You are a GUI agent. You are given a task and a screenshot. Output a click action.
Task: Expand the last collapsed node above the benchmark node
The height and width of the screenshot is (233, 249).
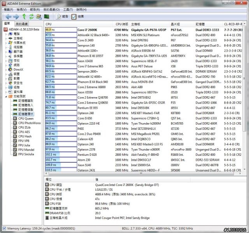[6, 92]
